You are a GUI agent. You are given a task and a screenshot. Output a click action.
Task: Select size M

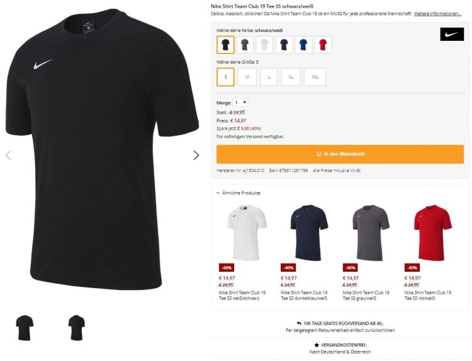coord(247,77)
